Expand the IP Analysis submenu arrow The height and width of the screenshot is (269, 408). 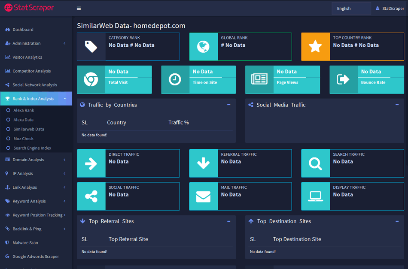click(x=64, y=174)
